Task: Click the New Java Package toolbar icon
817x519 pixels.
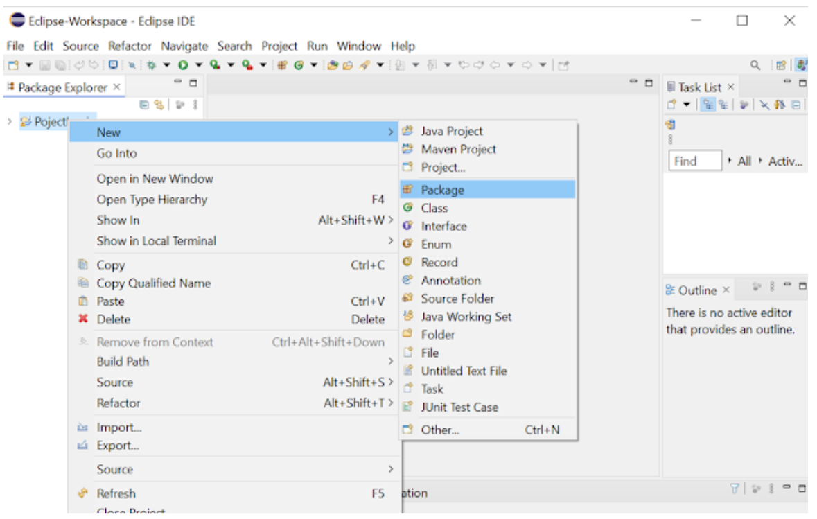Action: [x=283, y=65]
